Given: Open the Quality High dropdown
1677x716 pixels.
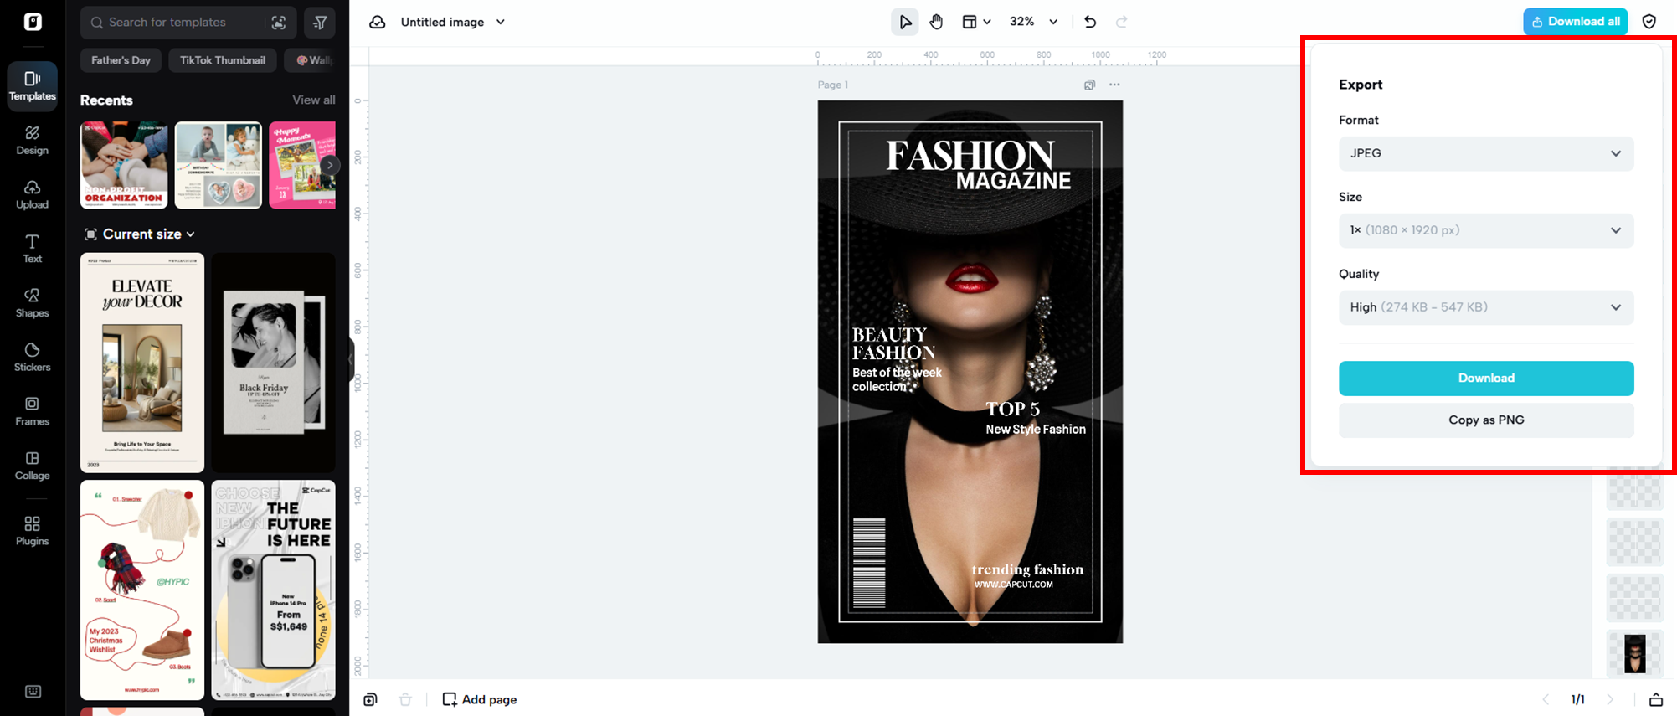Looking at the screenshot, I should (x=1485, y=307).
